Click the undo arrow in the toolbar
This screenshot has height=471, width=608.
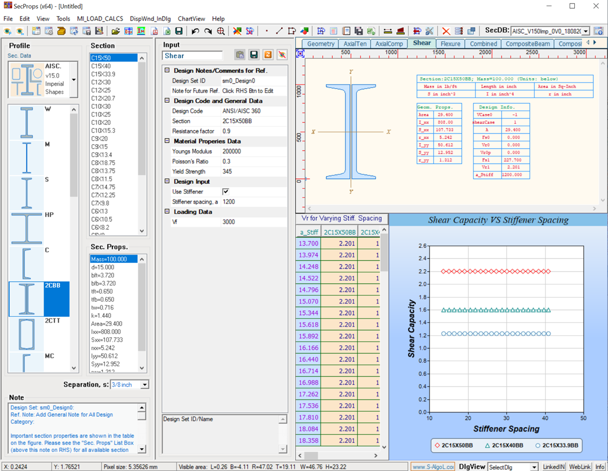[x=195, y=31]
